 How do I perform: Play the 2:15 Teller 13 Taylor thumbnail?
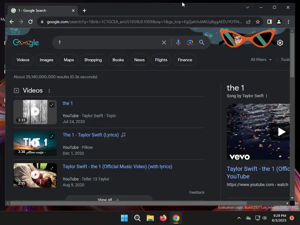35,175
